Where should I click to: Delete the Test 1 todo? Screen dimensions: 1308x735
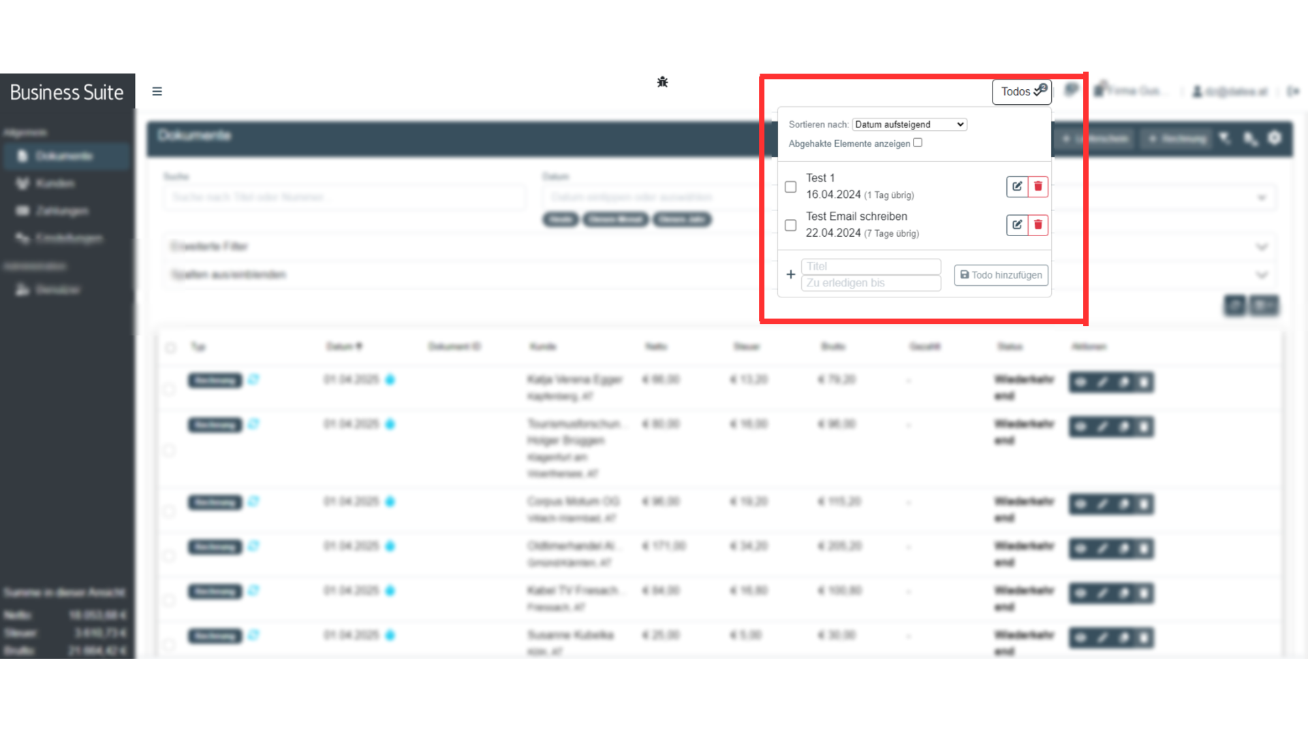[x=1038, y=186]
